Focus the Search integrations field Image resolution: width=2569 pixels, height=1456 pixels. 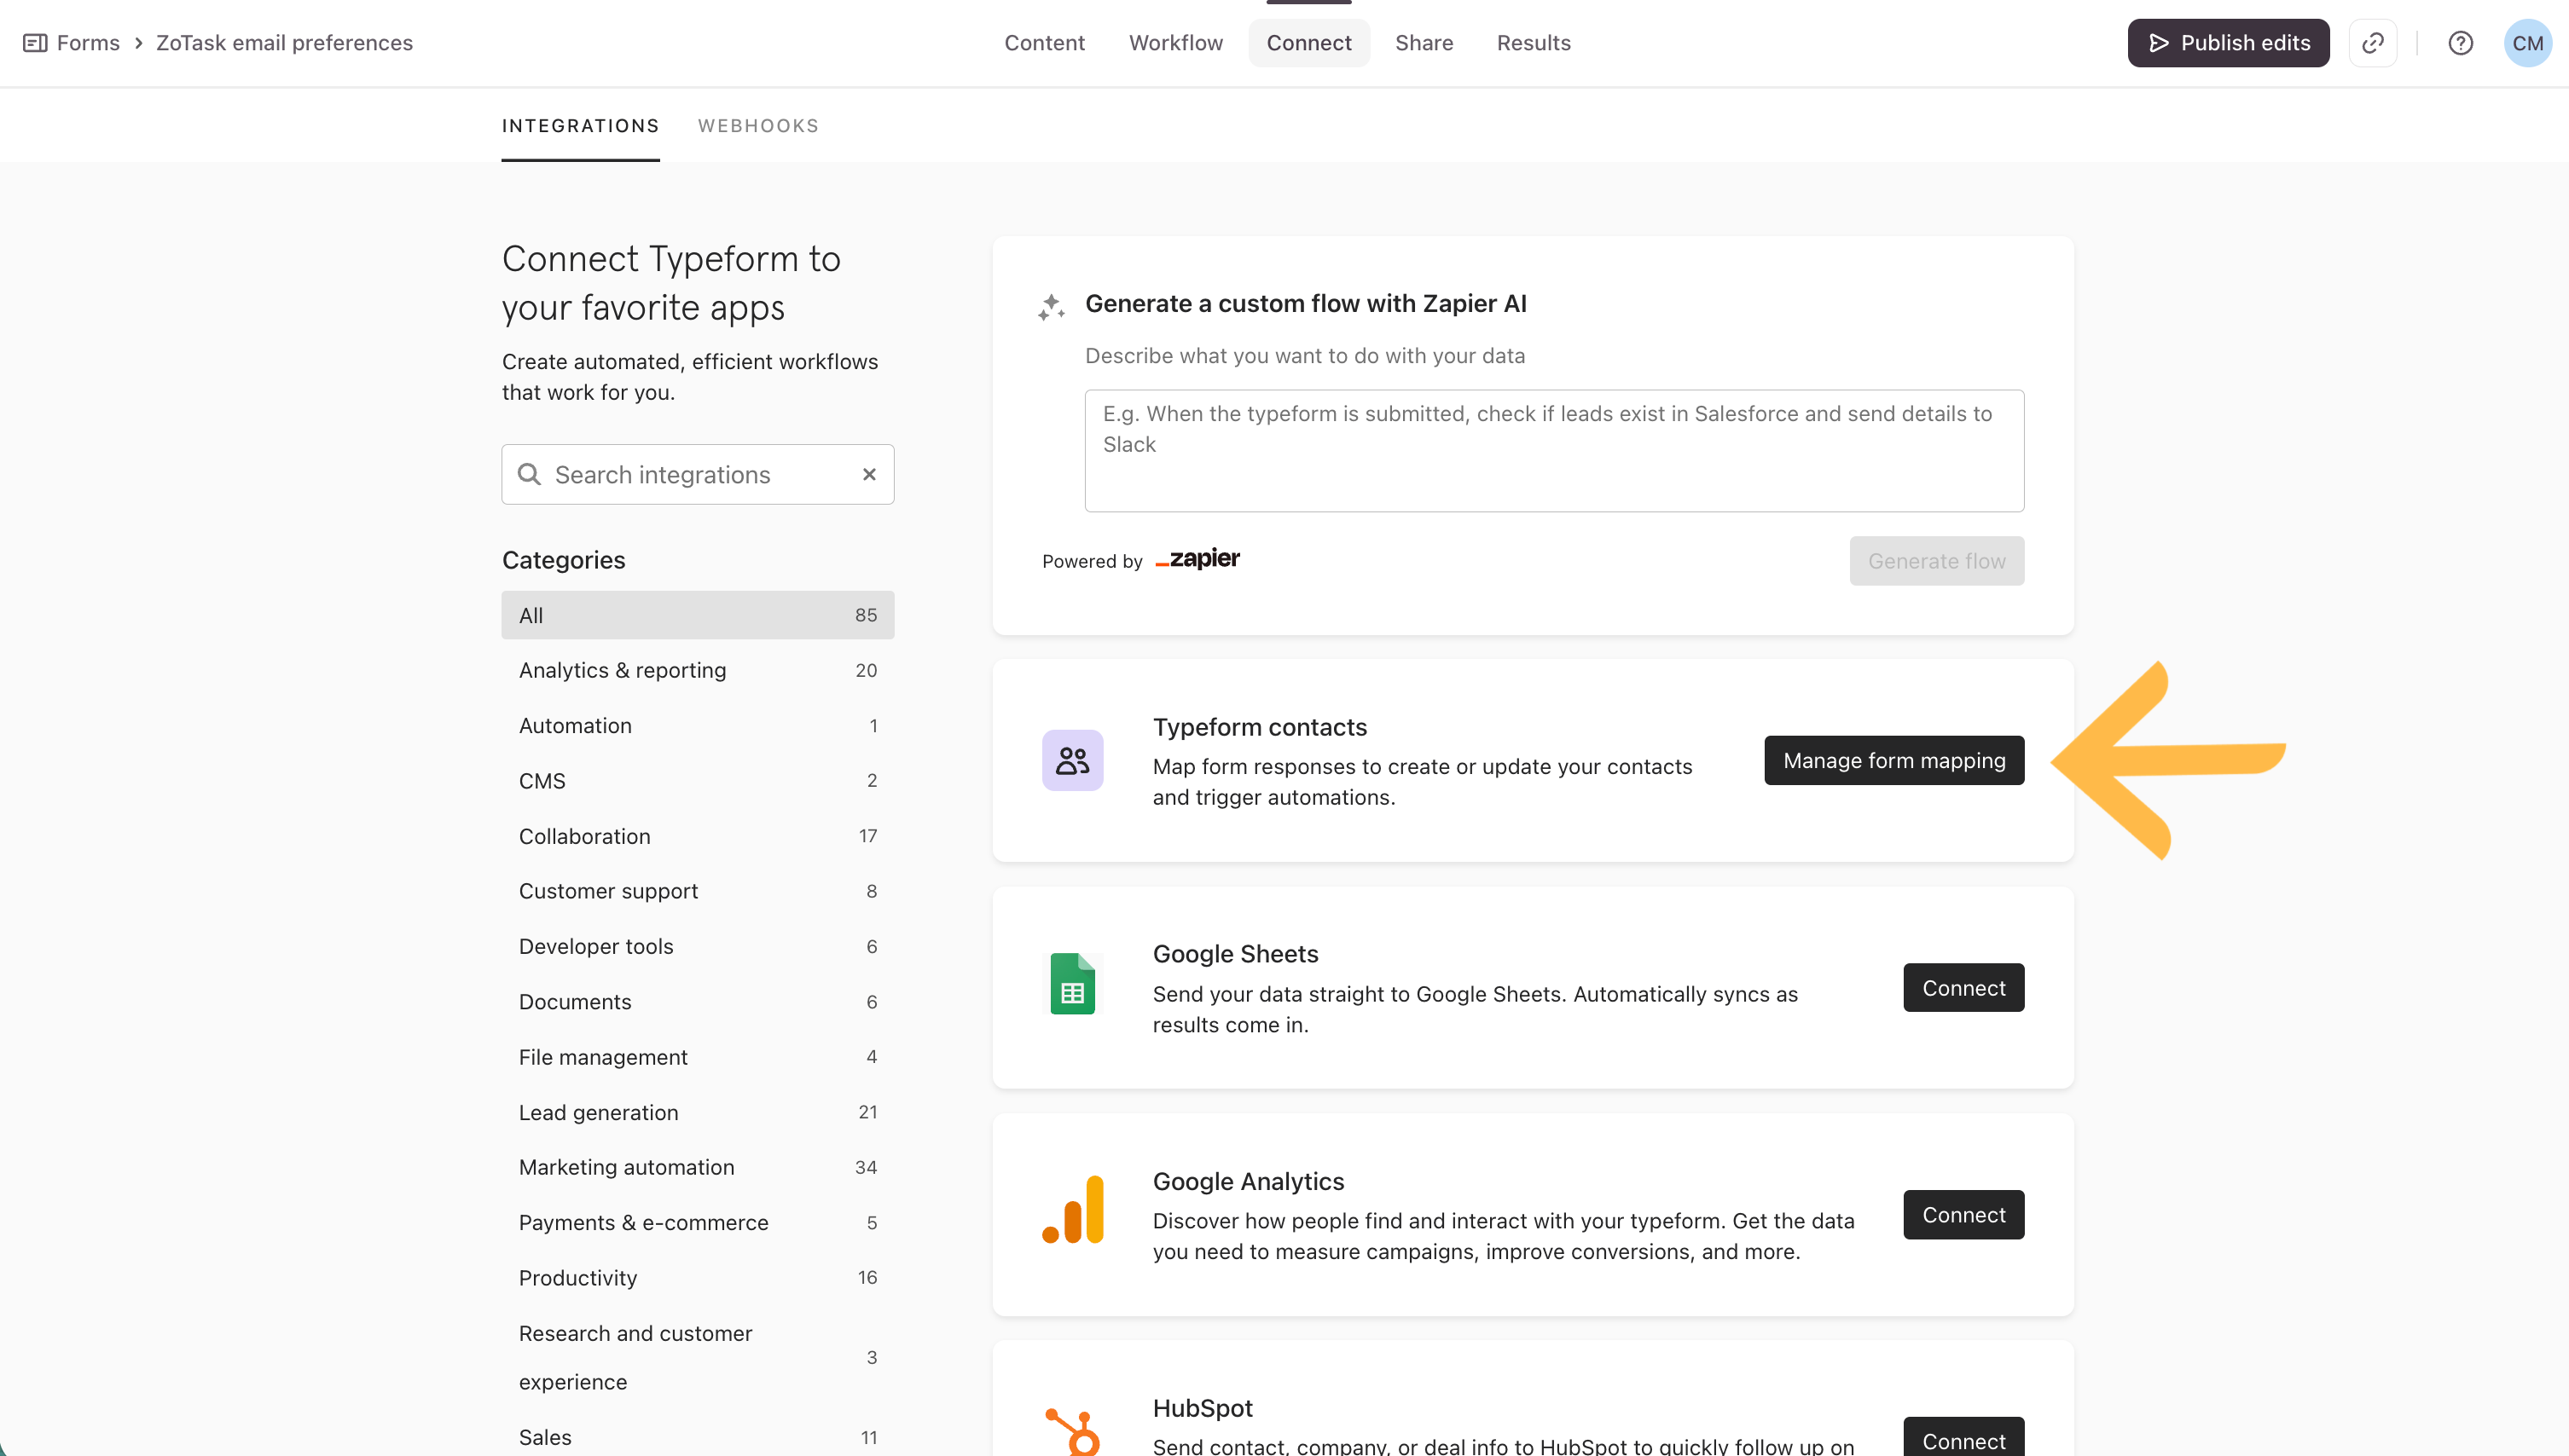tap(690, 474)
